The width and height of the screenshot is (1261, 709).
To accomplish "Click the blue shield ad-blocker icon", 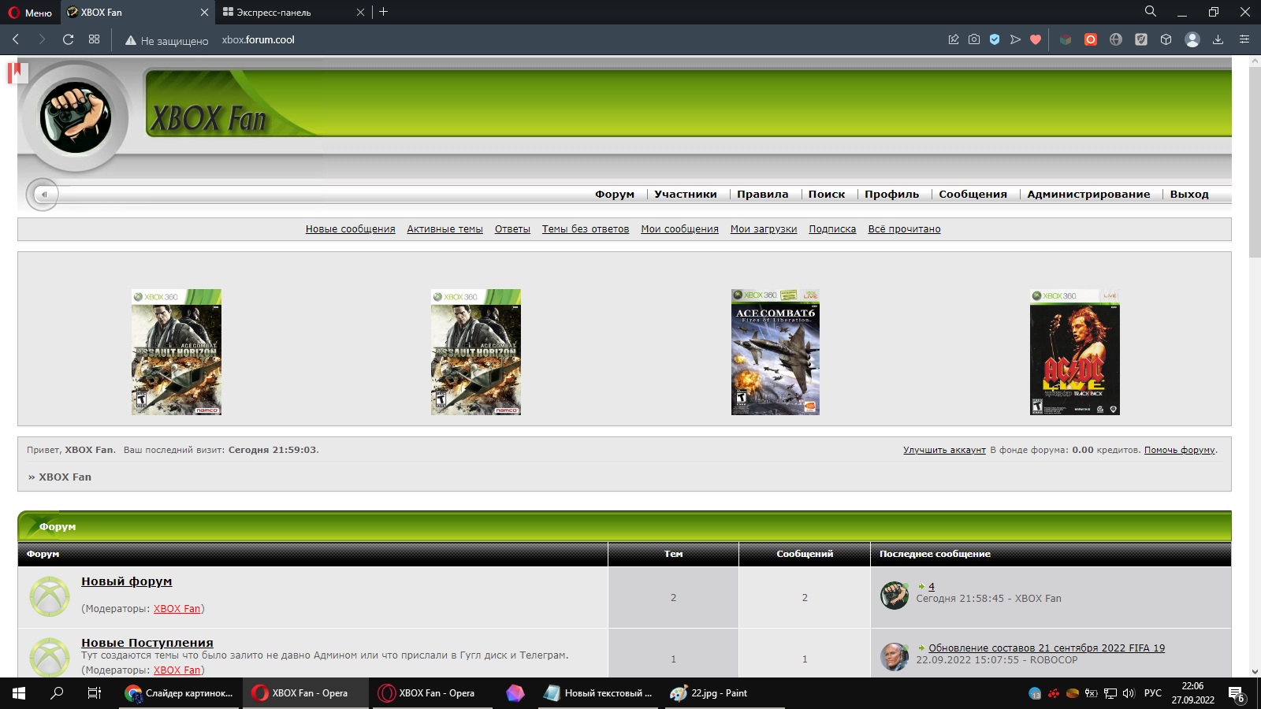I will 995,39.
